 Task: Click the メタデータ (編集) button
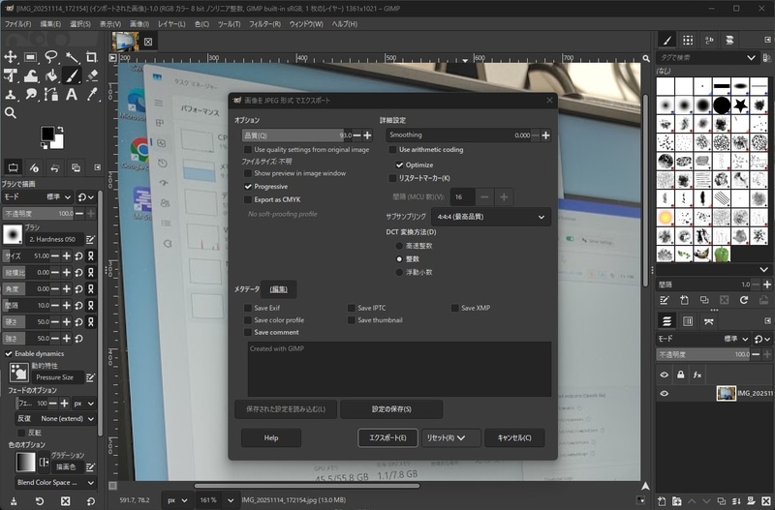279,289
